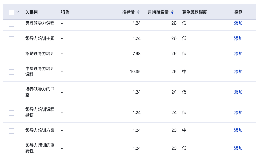Check the 中层领导力培训课程 row checkbox
The image size is (256, 158).
11,72
